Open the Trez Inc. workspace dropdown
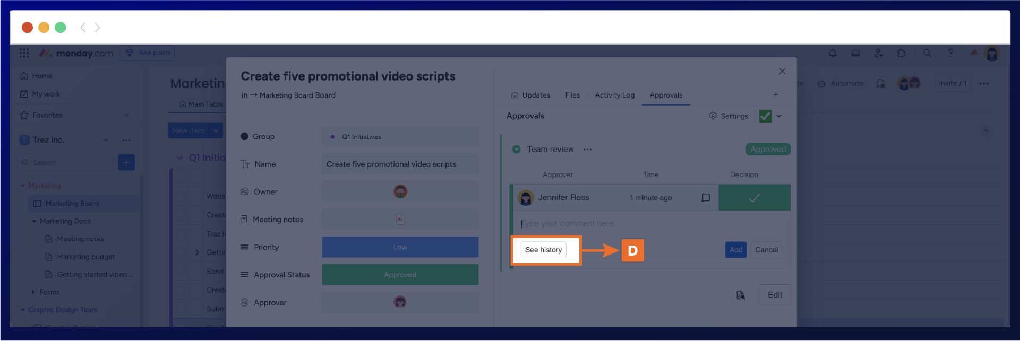 [x=106, y=140]
